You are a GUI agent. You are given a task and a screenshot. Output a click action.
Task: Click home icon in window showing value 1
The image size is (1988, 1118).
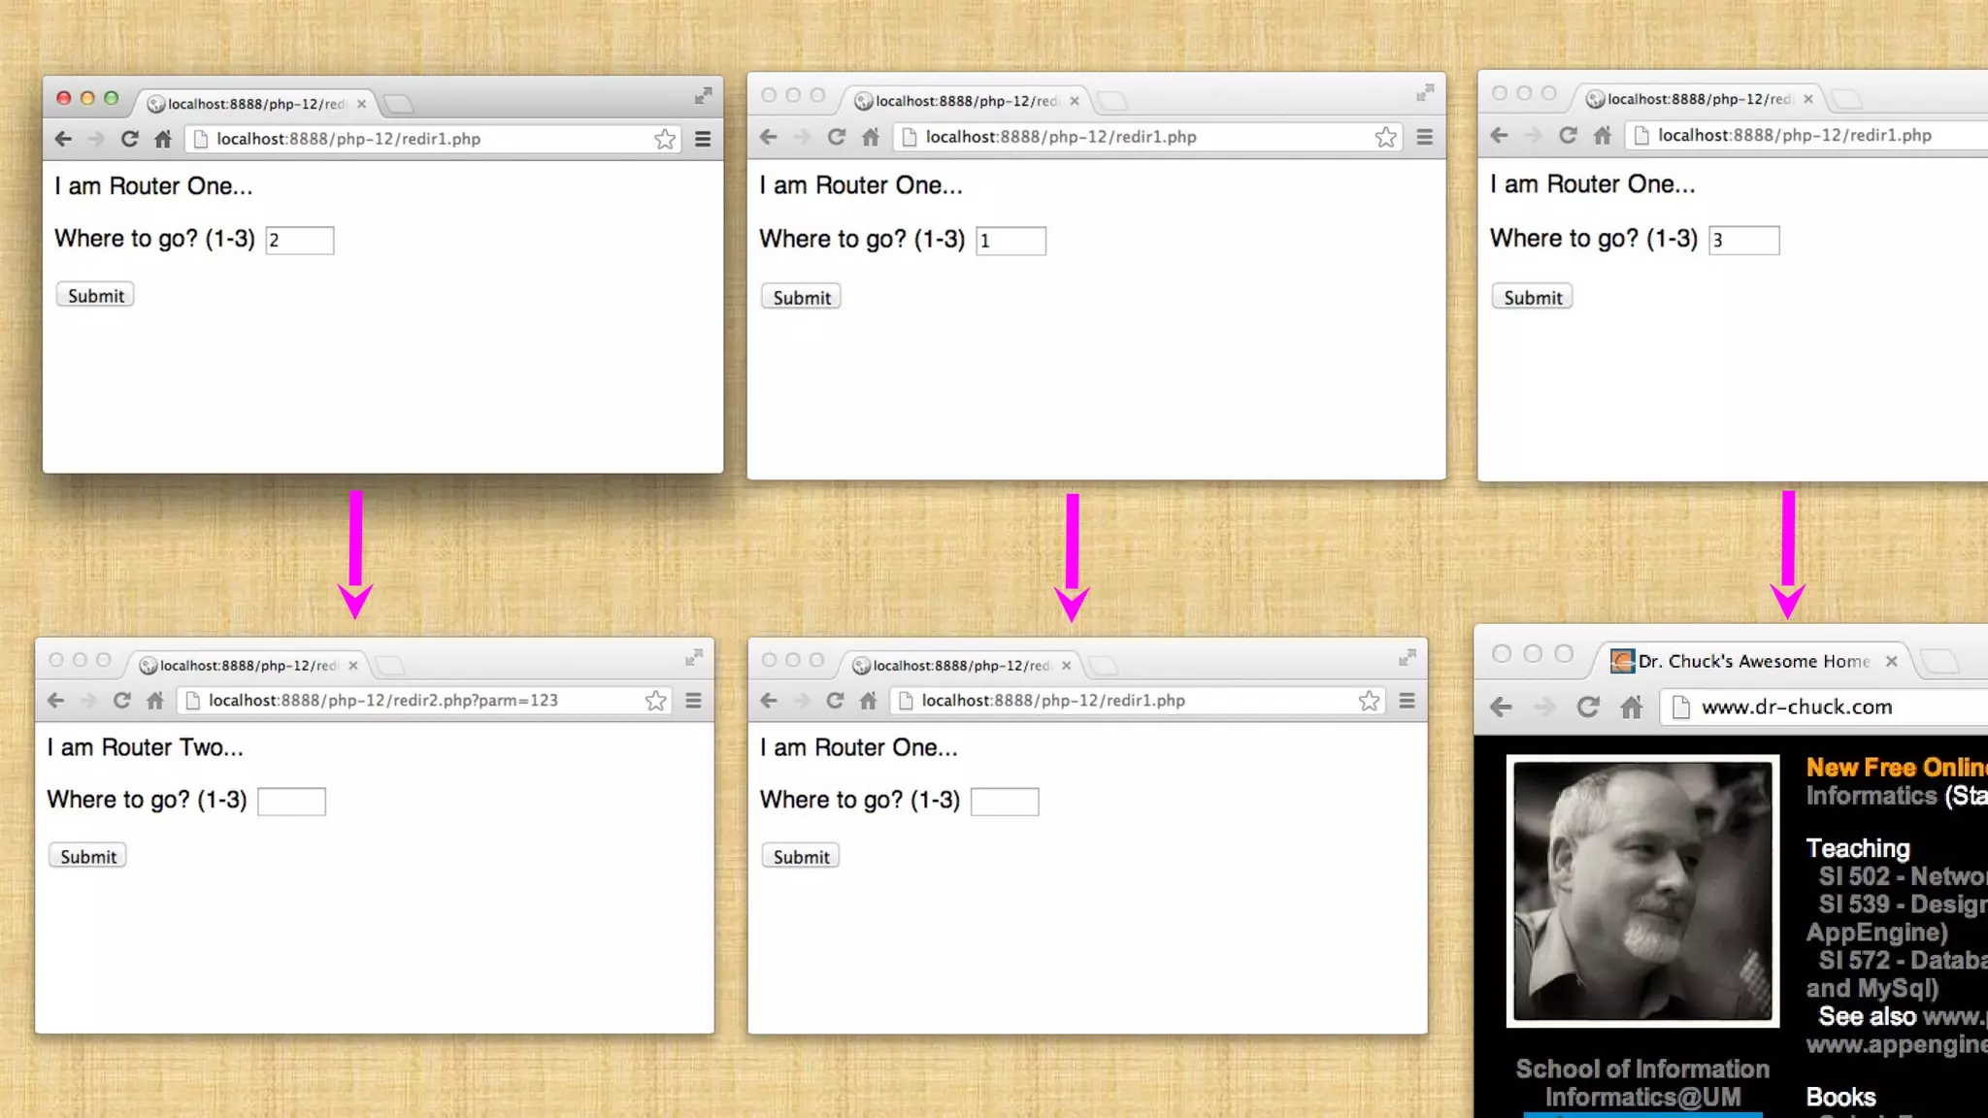[x=871, y=137]
